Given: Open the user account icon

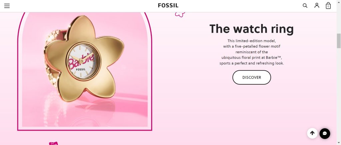Looking at the screenshot, I should (x=317, y=5).
